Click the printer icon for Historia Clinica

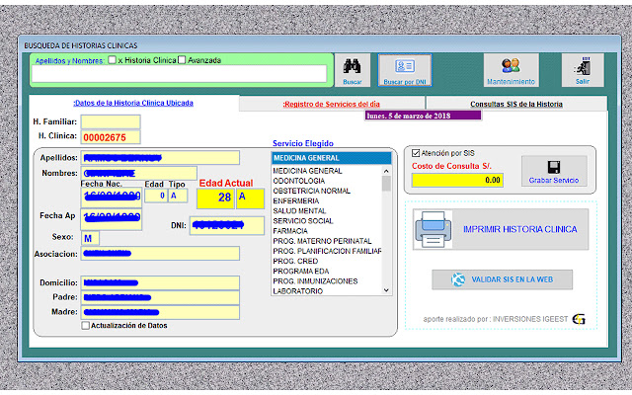click(434, 229)
